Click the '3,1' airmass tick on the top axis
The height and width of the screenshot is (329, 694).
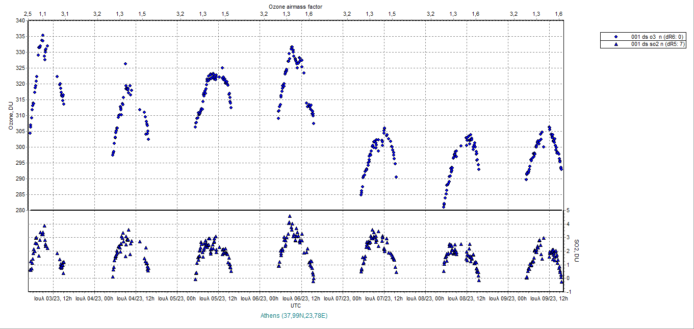point(65,14)
